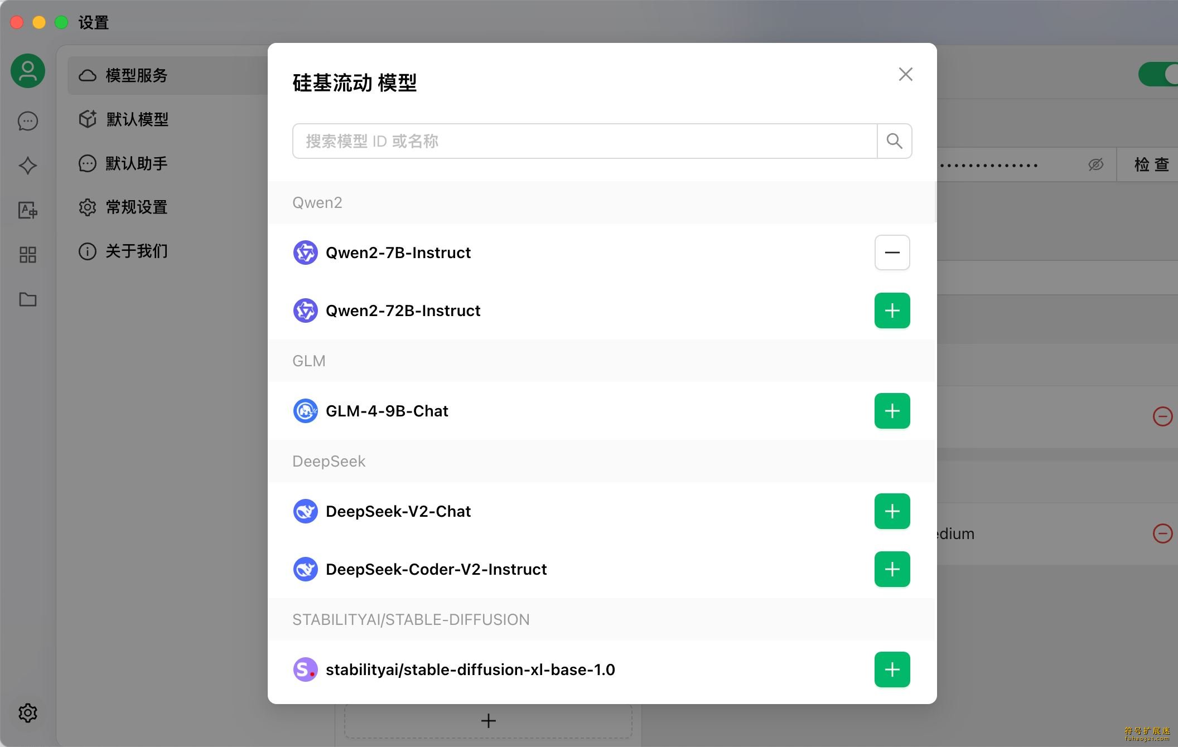Close the 硅基流动 模型 dialog
The image size is (1178, 747).
point(905,74)
